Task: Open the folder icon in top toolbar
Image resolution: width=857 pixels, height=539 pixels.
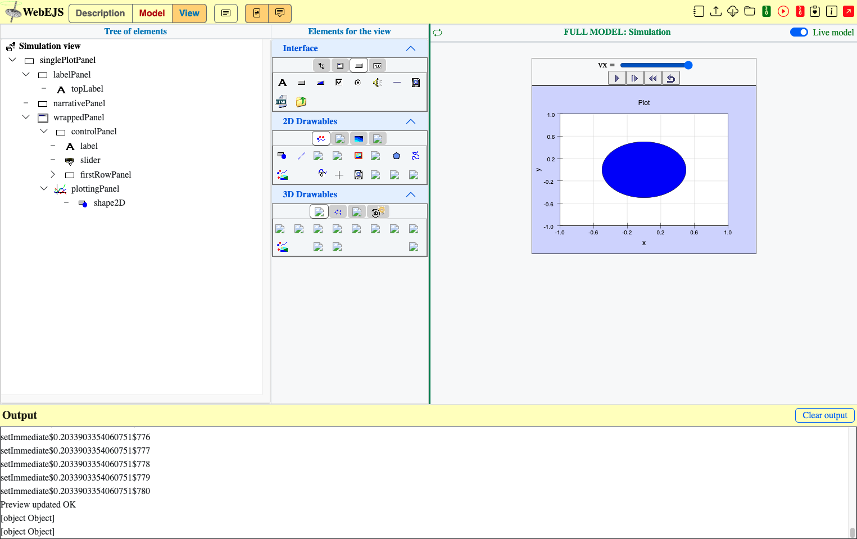Action: [x=750, y=11]
